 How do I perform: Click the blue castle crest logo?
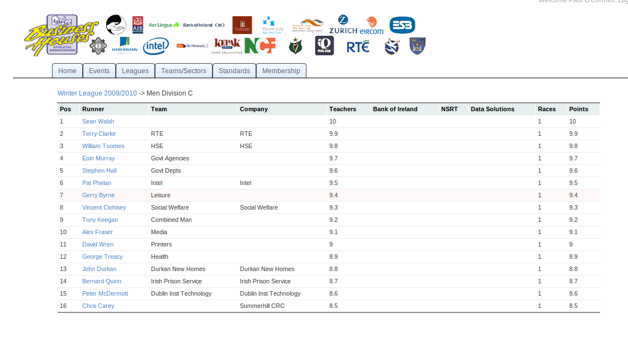(x=417, y=46)
